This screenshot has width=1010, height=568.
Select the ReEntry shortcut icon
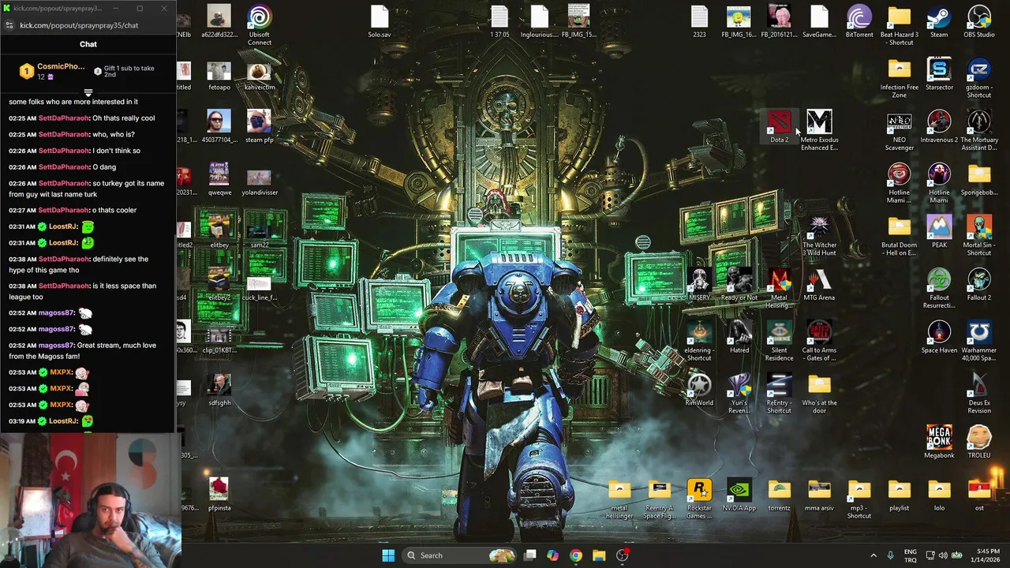click(779, 394)
